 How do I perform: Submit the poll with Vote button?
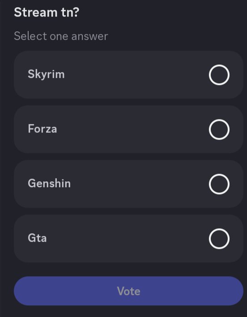pos(128,291)
